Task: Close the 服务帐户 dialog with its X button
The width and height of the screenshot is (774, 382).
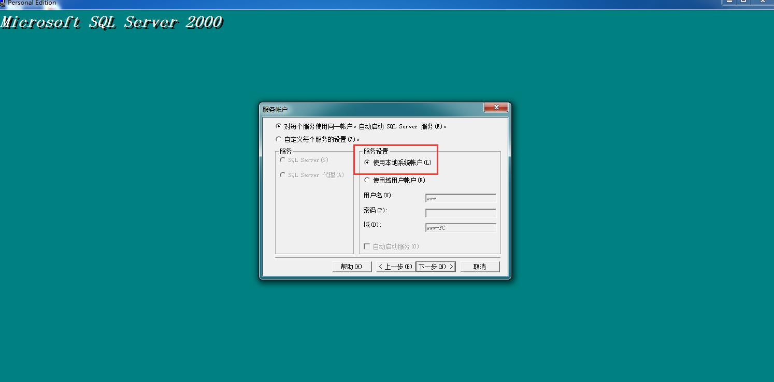Action: (x=496, y=108)
